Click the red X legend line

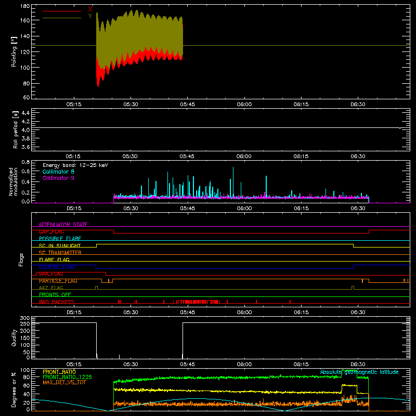[62, 11]
